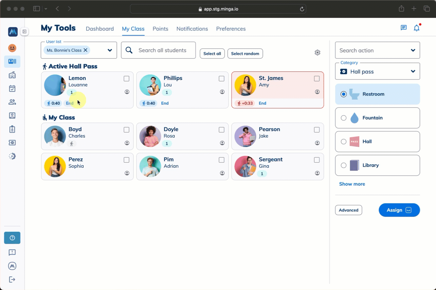Collapse the left navigation sidebar
The image size is (436, 290).
[24, 32]
